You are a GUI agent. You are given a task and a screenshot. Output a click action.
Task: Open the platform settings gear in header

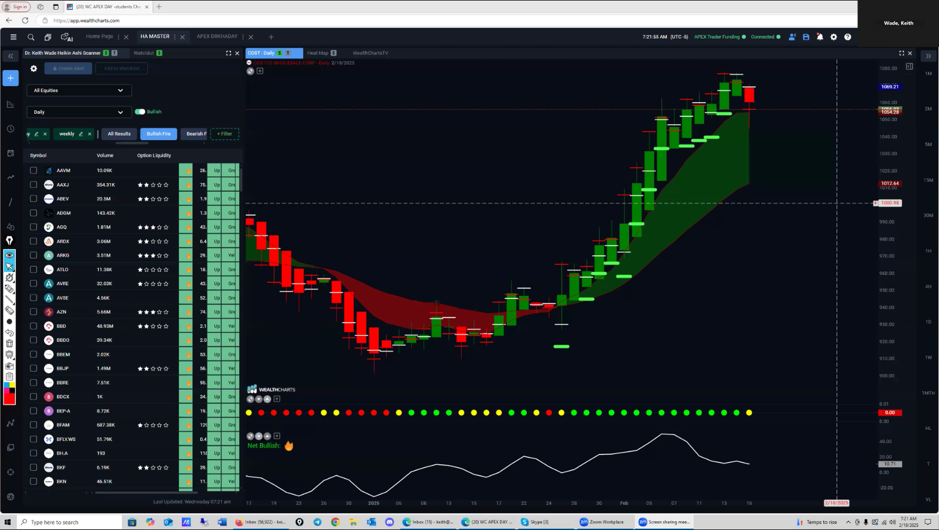click(x=834, y=37)
